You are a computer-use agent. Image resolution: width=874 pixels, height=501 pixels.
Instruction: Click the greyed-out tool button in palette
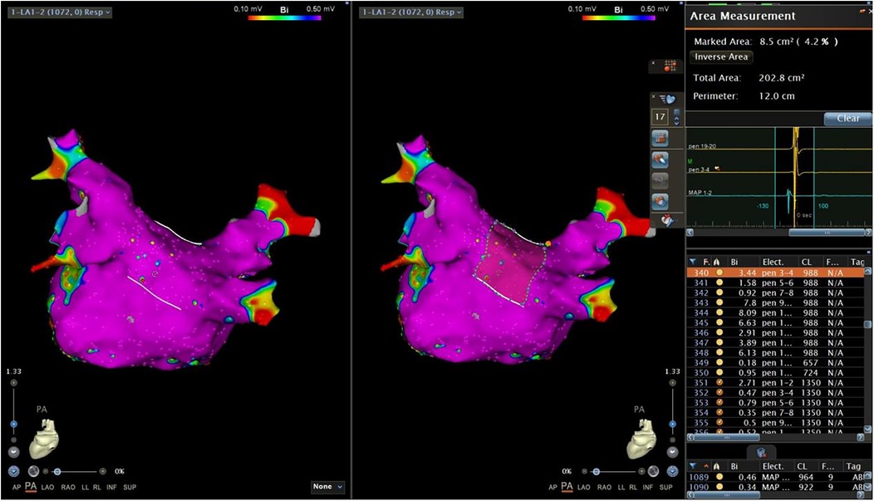pos(660,179)
